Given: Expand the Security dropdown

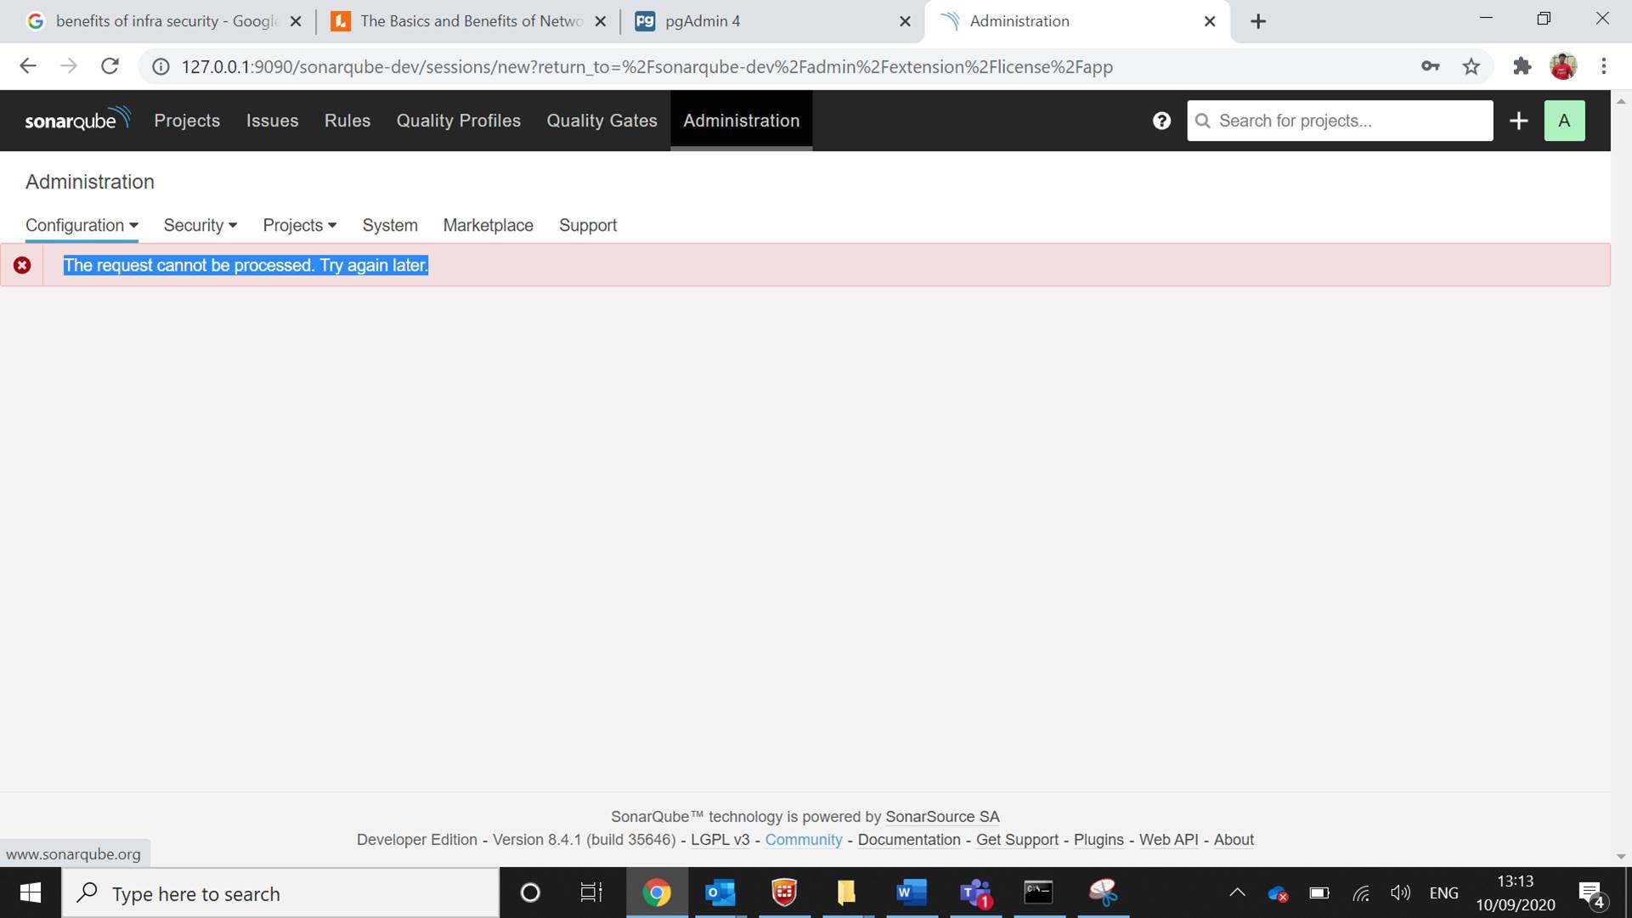Looking at the screenshot, I should pos(200,225).
